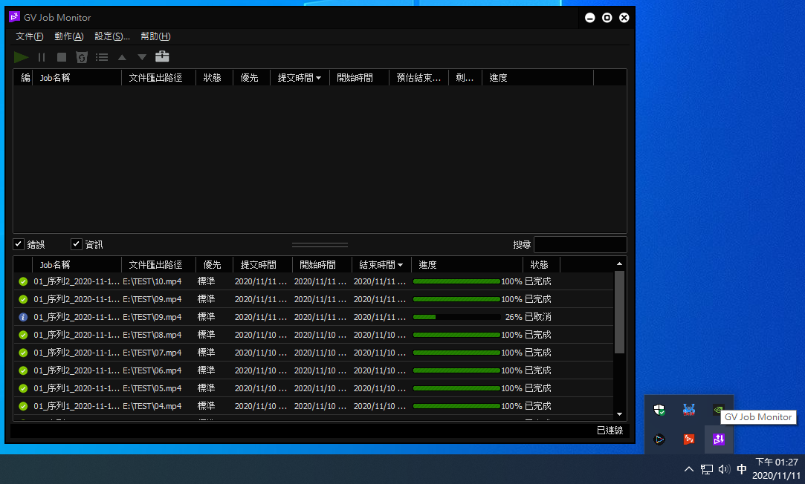Click the Stop job square icon
The height and width of the screenshot is (484, 805).
pyautogui.click(x=62, y=57)
